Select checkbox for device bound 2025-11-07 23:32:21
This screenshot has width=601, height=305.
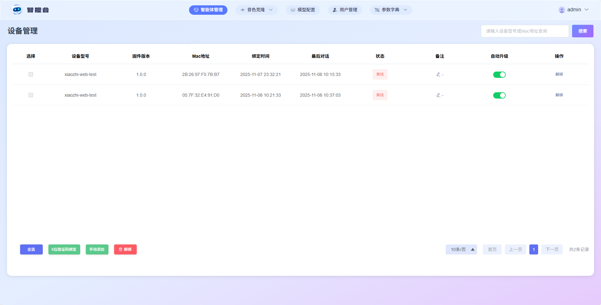pyautogui.click(x=31, y=74)
